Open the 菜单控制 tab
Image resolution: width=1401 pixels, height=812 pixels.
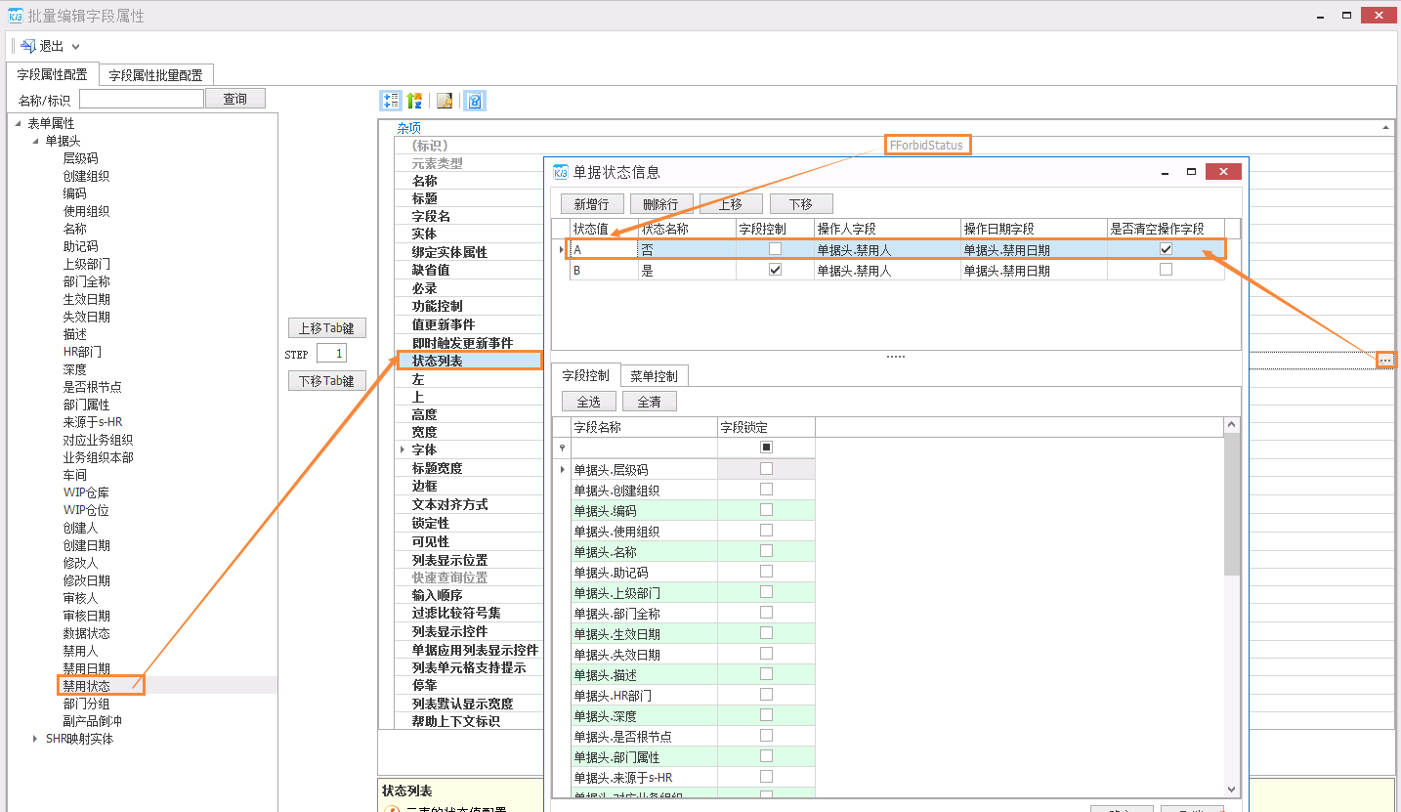tap(654, 376)
